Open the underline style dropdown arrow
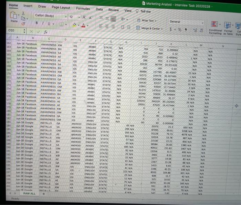 tap(53, 24)
